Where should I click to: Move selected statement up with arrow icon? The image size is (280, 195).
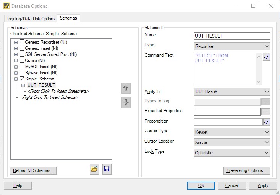coord(126,88)
